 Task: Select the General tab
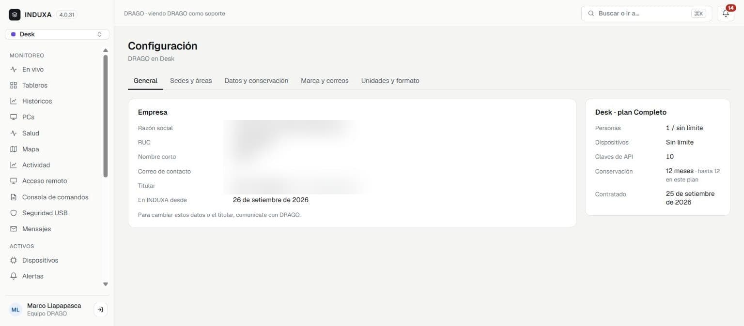145,81
